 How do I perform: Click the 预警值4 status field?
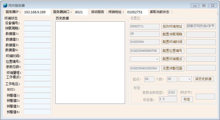click(37, 112)
